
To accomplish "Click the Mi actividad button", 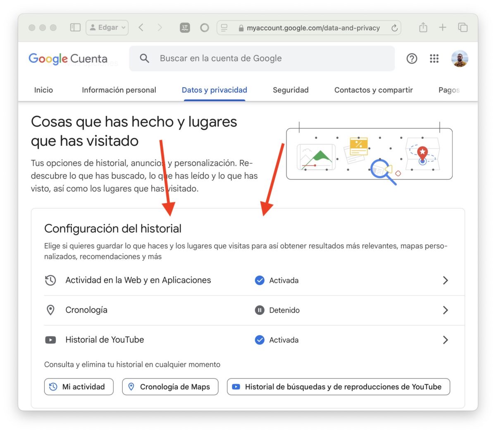I will tap(79, 387).
